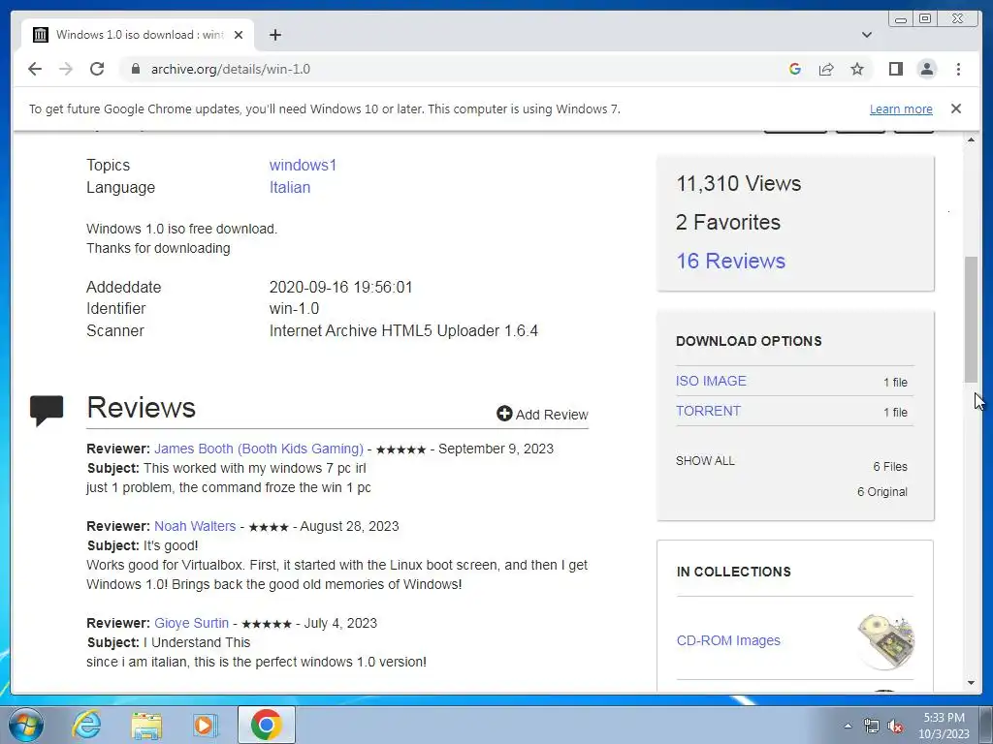
Task: Click the Addeddate value 2020-09-16 19:56:01
Action: click(x=340, y=287)
